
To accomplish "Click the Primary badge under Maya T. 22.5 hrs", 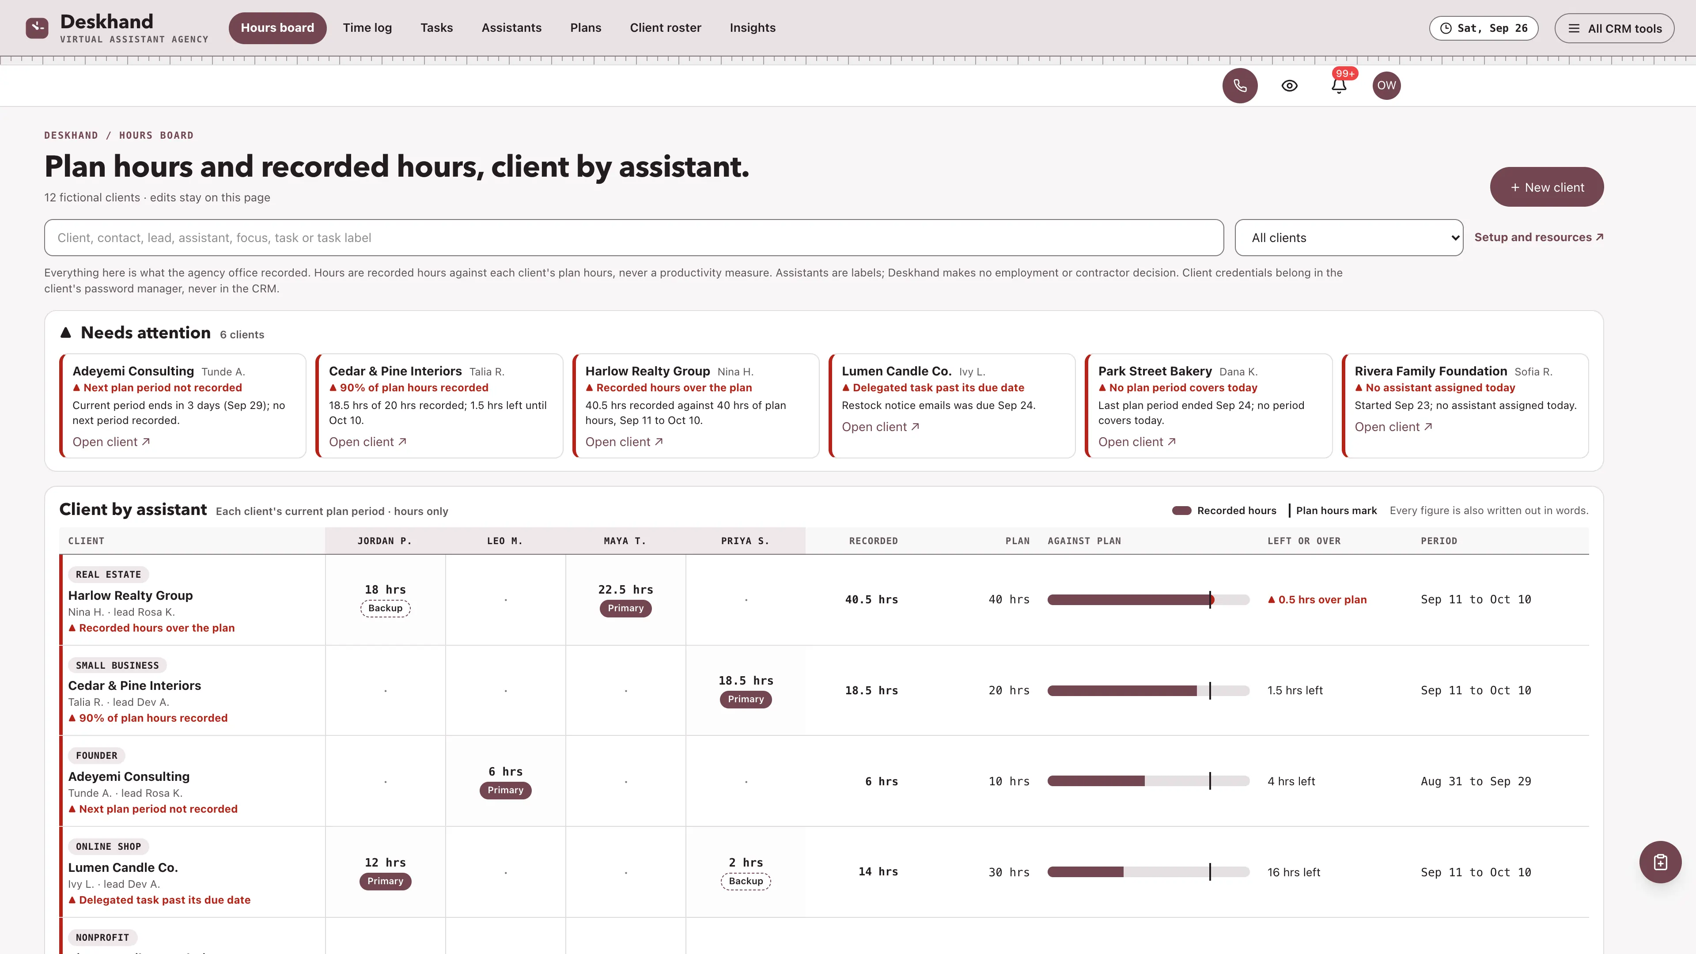I will 625,608.
